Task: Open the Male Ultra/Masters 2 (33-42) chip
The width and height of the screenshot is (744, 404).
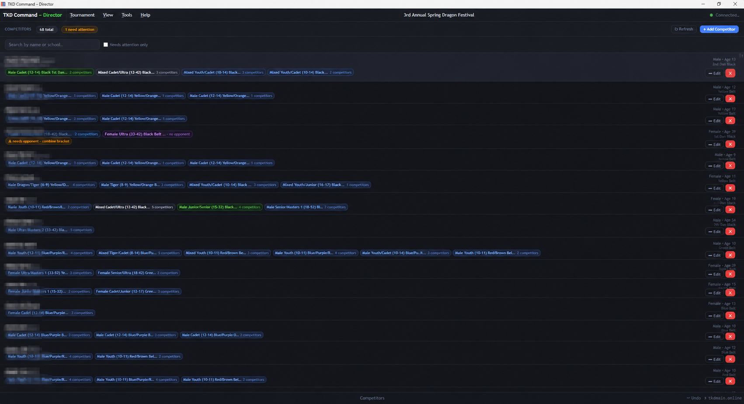Action: pos(50,230)
